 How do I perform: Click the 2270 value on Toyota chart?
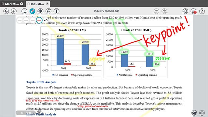pos(67,61)
